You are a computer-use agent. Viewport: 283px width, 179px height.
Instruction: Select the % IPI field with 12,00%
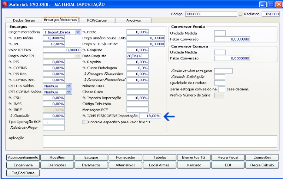click(x=54, y=44)
